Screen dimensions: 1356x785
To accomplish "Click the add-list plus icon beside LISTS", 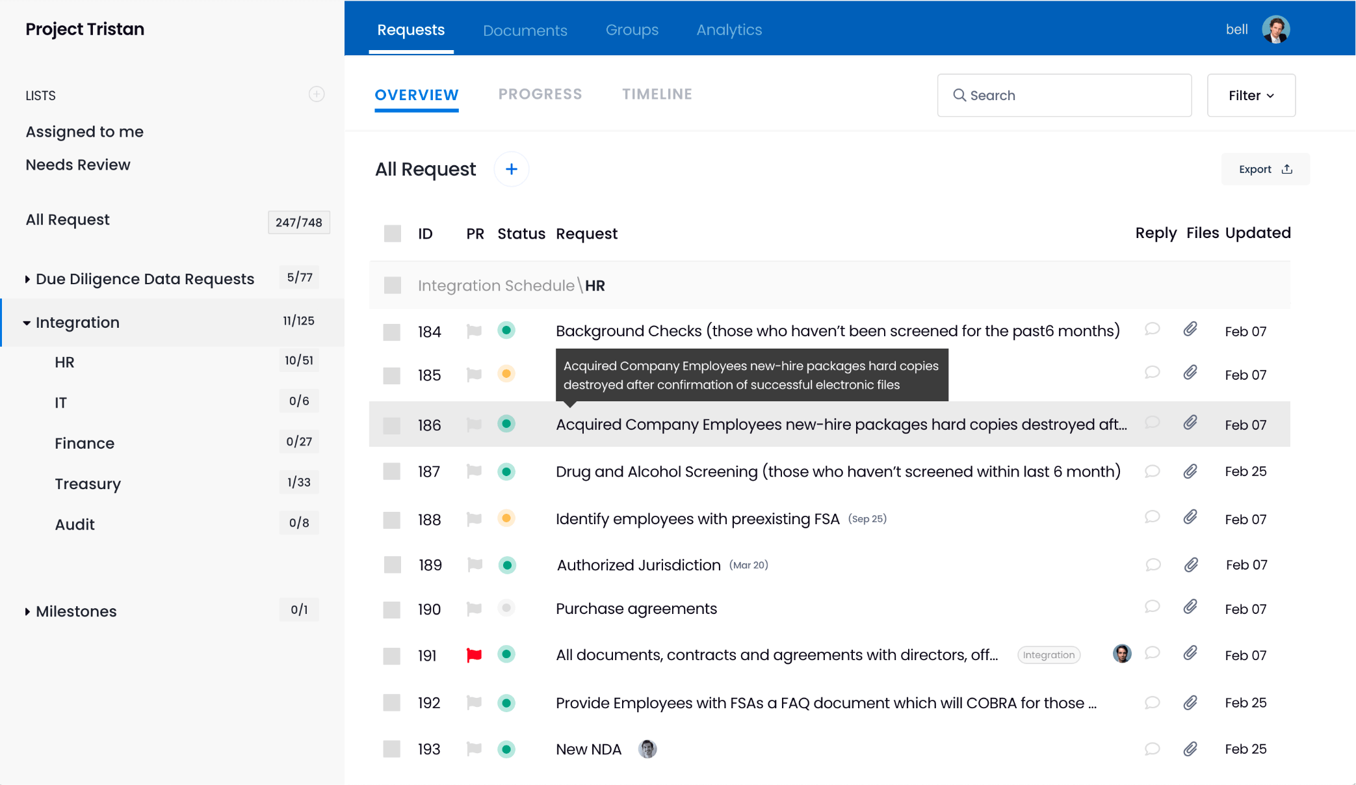I will [x=317, y=94].
